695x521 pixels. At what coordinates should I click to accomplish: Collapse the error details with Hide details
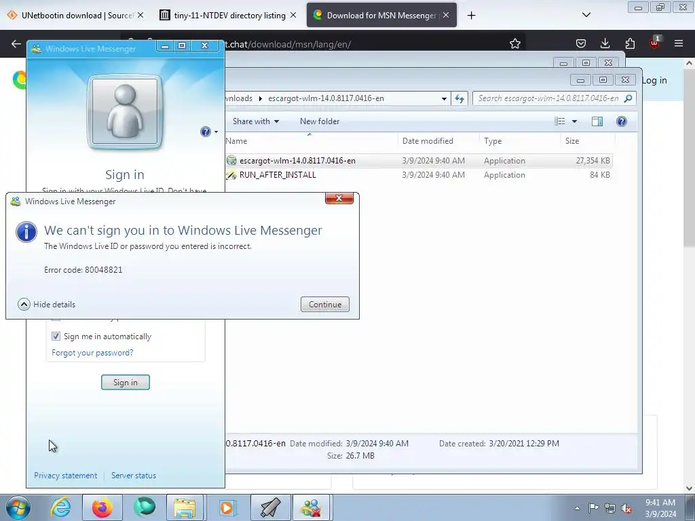tap(47, 305)
